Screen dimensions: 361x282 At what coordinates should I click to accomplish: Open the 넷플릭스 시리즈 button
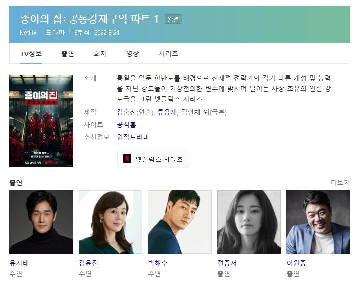click(153, 159)
